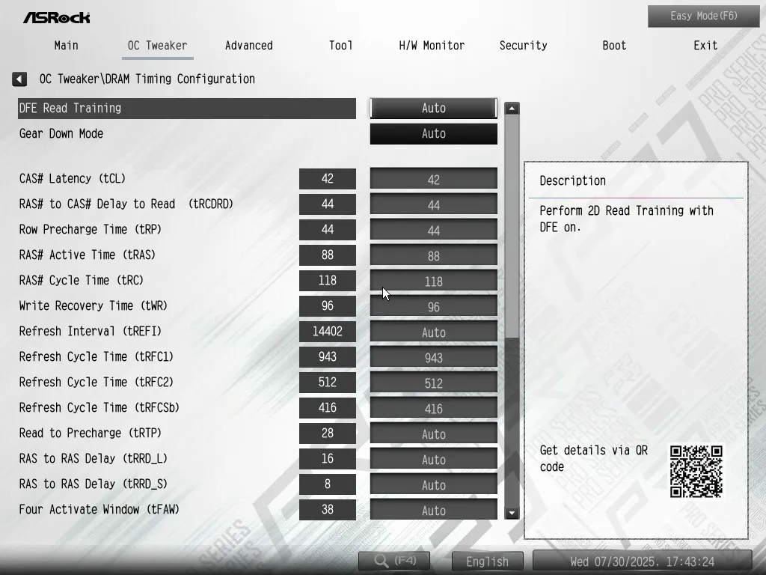Click the Four Activate Window (tFAW) label

point(99,509)
